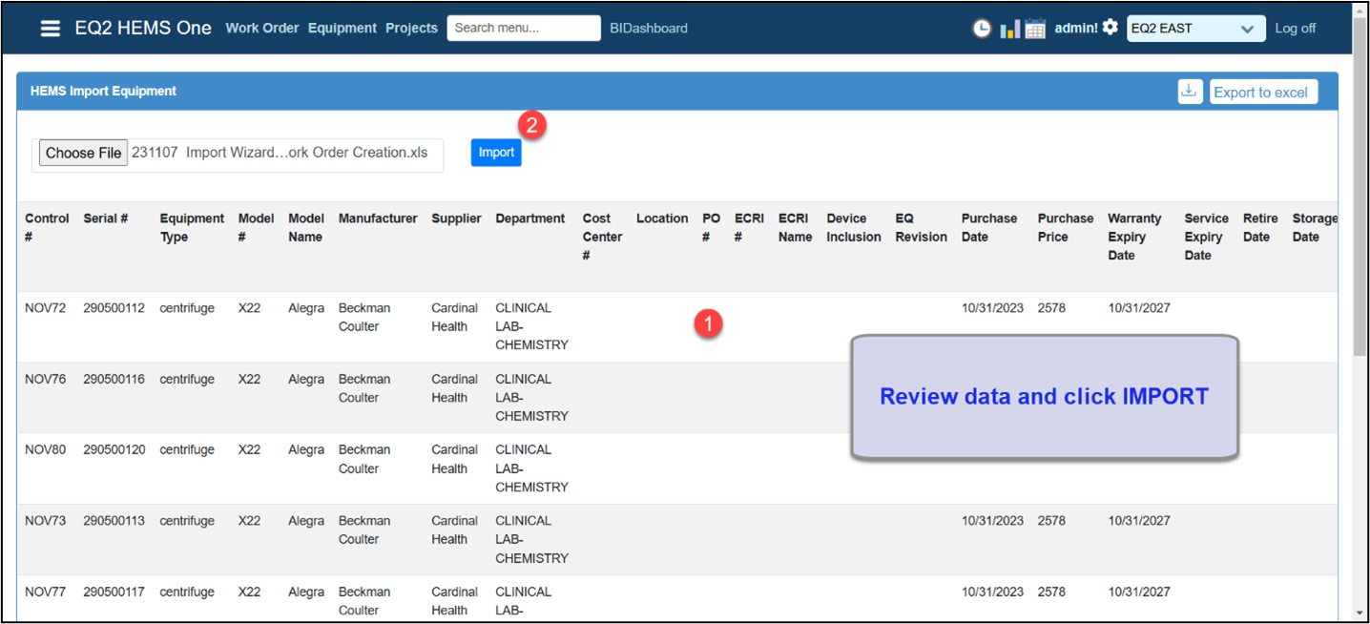Click the scroll down arrow on scrollbar

1361,613
